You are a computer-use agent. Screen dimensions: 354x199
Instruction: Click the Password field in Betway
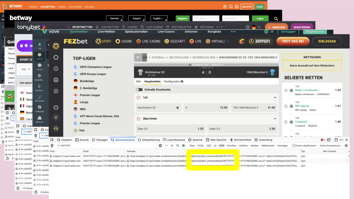click(x=235, y=19)
